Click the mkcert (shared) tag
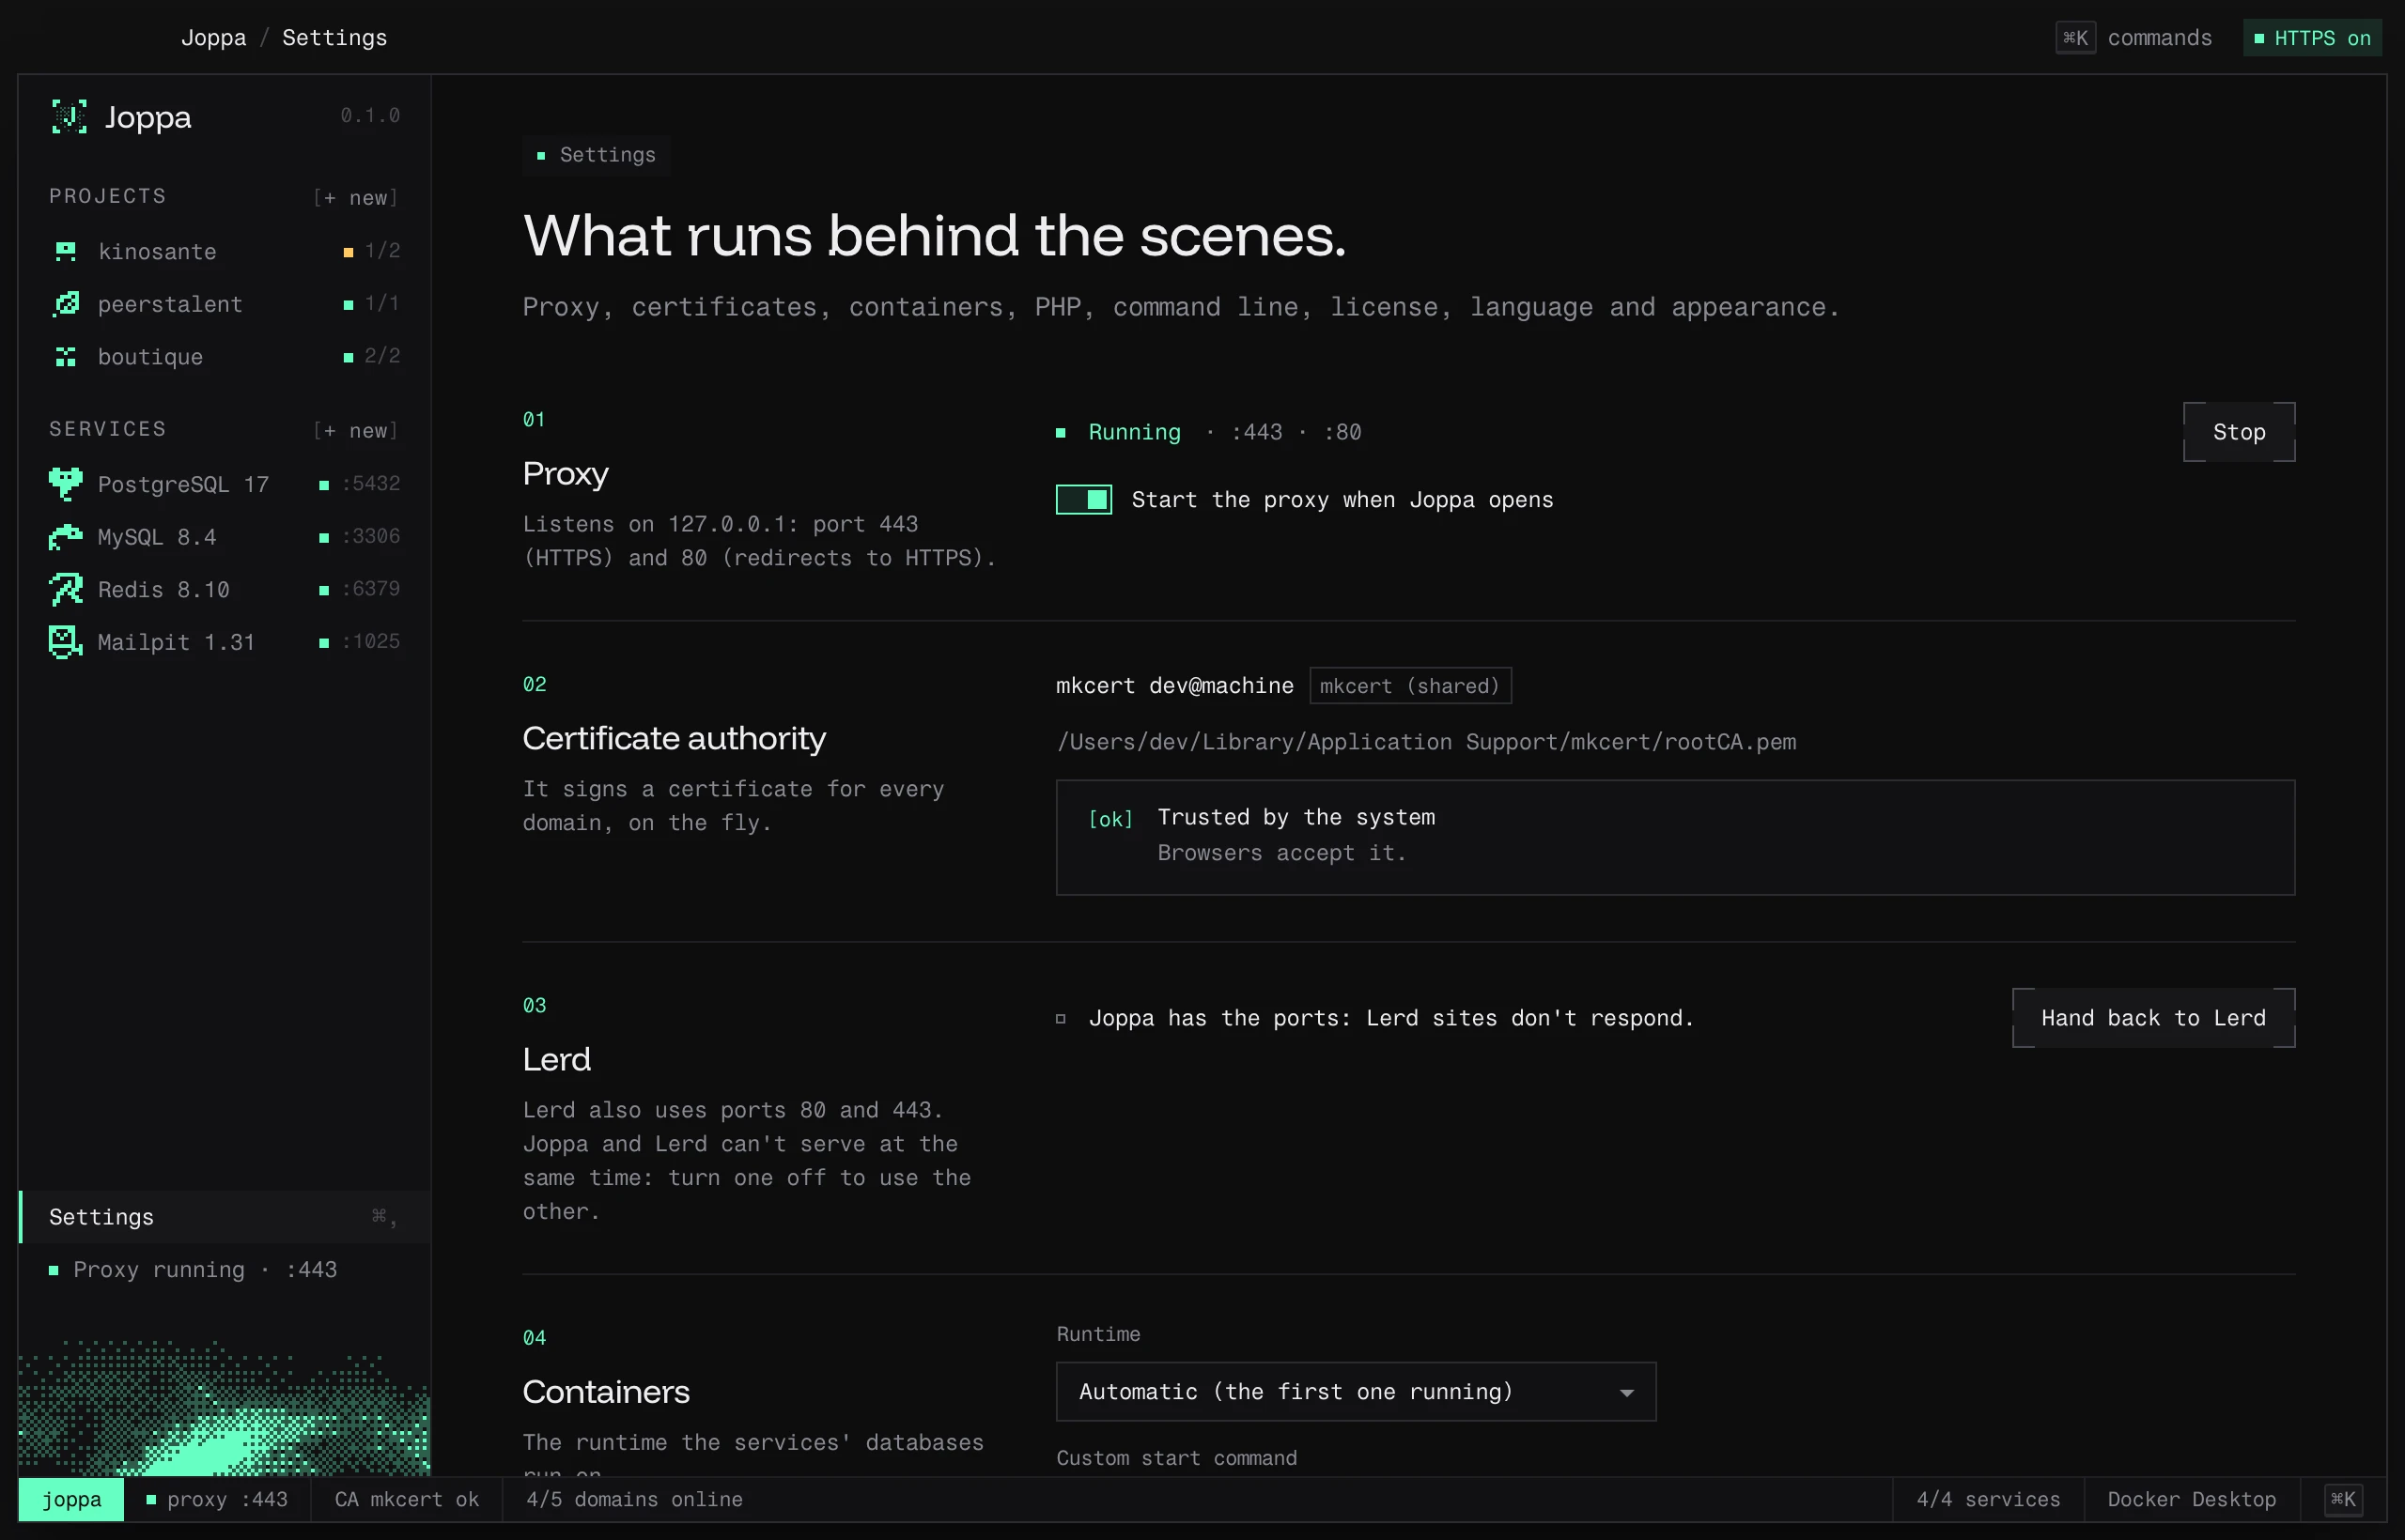2405x1540 pixels. pos(1410,686)
